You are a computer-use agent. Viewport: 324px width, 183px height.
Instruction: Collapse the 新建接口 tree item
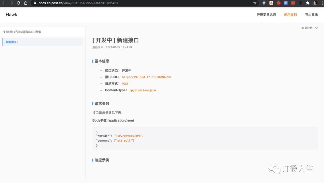(4, 42)
